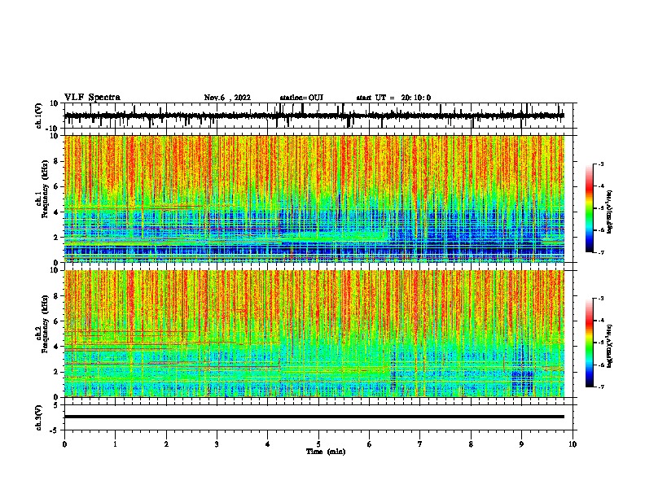This screenshot has width=645, height=498.
Task: Click the ch.2 color scale bar
Action: click(x=589, y=343)
